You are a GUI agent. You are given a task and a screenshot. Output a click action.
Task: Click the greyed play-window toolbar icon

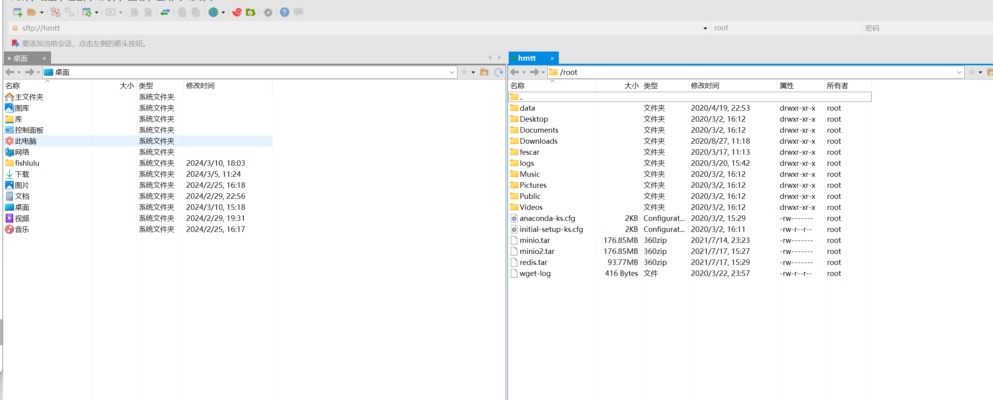point(111,12)
